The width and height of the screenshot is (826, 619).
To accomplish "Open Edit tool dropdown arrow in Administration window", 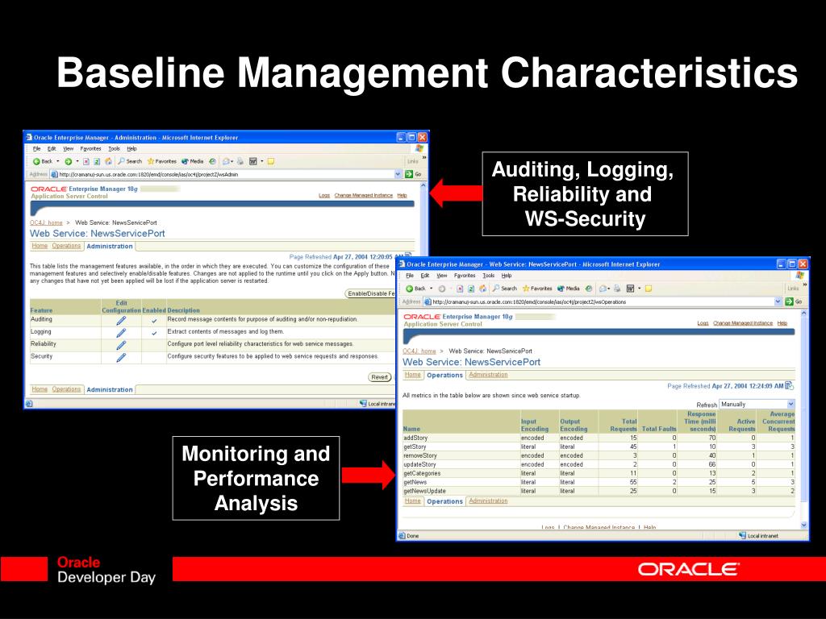I will click(x=262, y=161).
